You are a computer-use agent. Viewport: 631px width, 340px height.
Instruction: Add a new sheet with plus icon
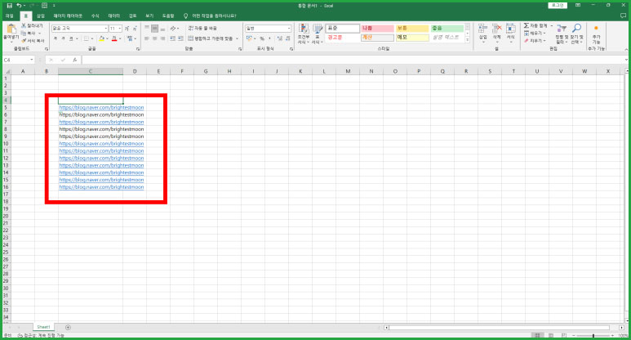click(x=68, y=327)
